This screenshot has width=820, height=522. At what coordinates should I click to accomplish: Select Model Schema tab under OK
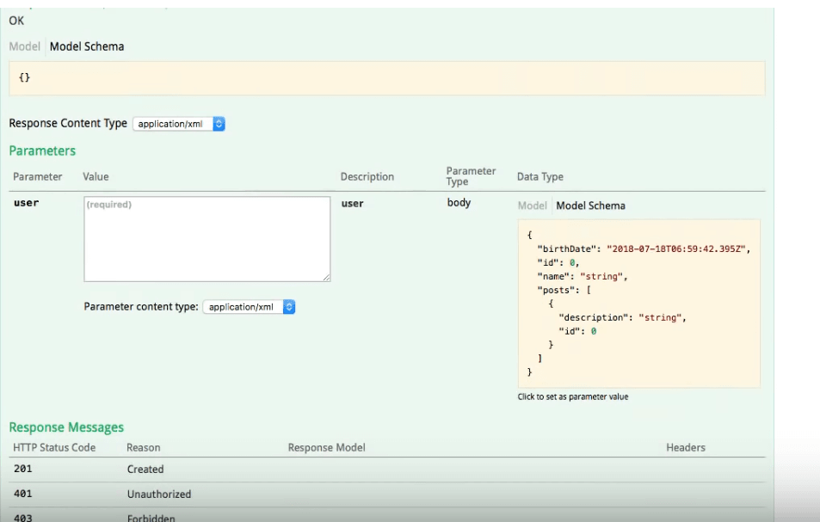[x=87, y=46]
